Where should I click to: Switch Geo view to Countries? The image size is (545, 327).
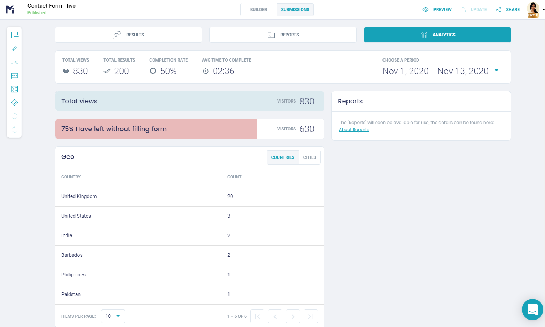click(283, 157)
